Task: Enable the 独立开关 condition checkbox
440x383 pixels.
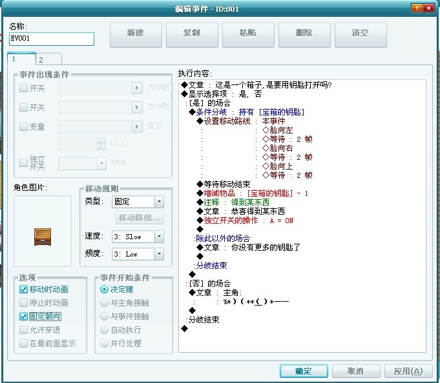Action: coord(23,162)
